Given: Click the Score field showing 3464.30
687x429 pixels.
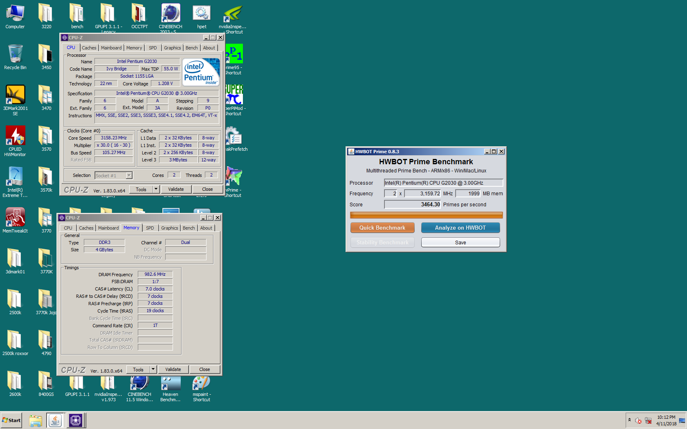Looking at the screenshot, I should tap(412, 204).
